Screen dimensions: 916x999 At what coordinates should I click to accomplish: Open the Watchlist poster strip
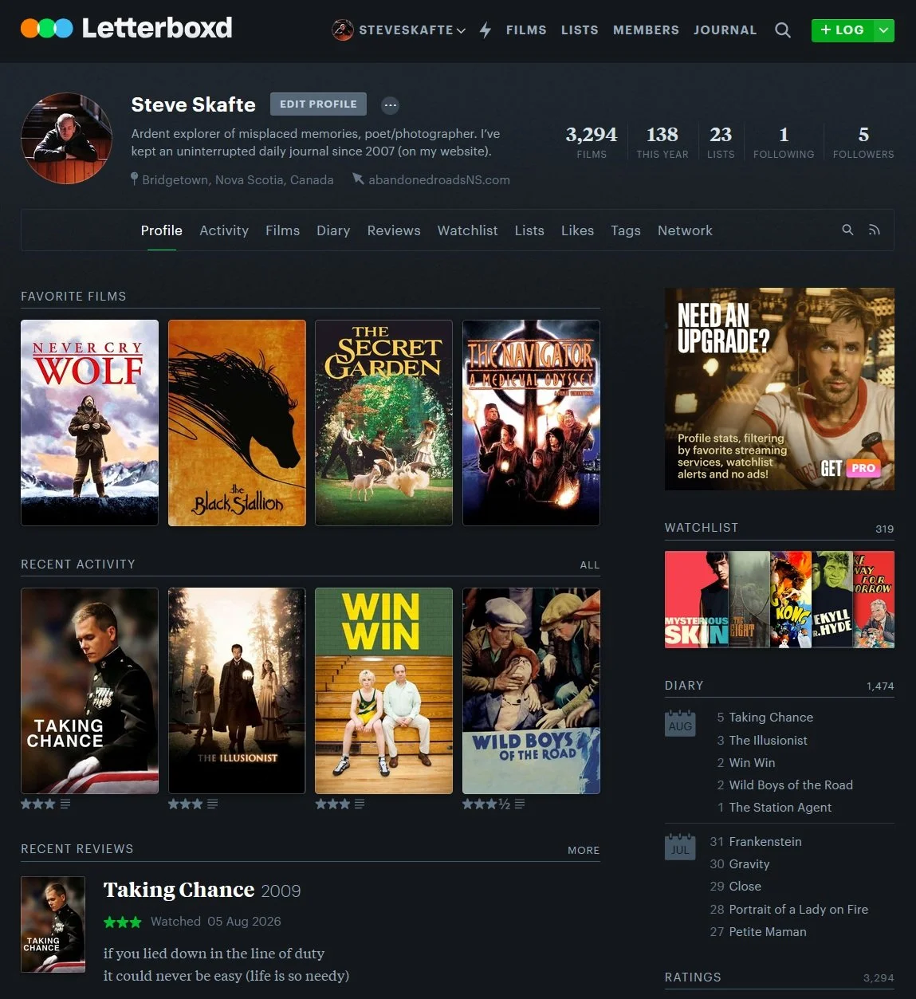coord(780,600)
